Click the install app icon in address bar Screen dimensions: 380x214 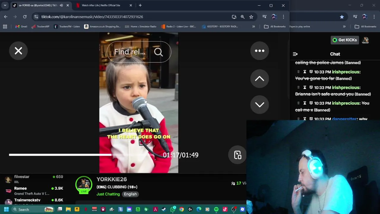point(234,17)
